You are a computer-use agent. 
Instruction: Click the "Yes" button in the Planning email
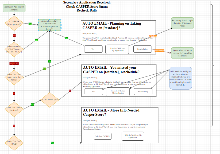coord(93,49)
